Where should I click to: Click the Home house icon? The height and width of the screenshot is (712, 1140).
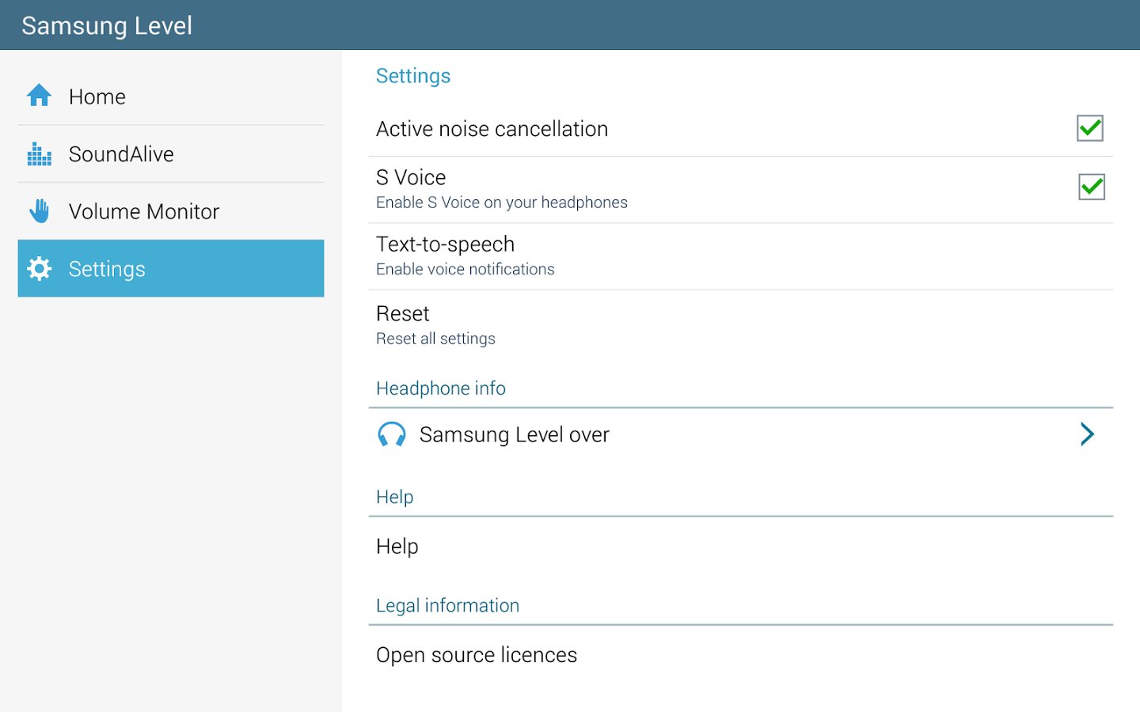click(39, 96)
